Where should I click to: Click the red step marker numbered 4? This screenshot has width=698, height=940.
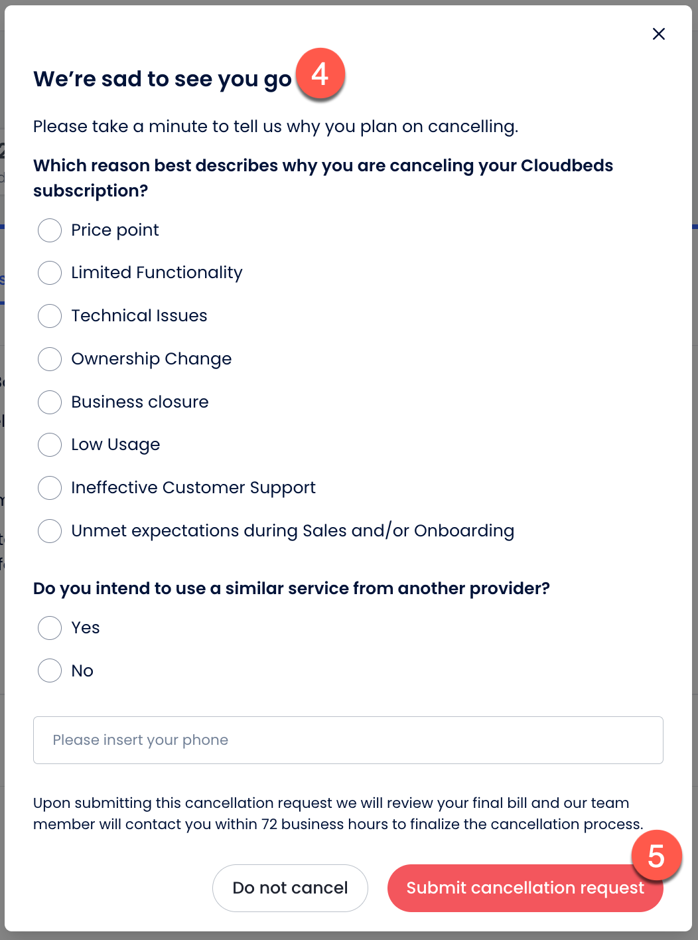[x=320, y=74]
